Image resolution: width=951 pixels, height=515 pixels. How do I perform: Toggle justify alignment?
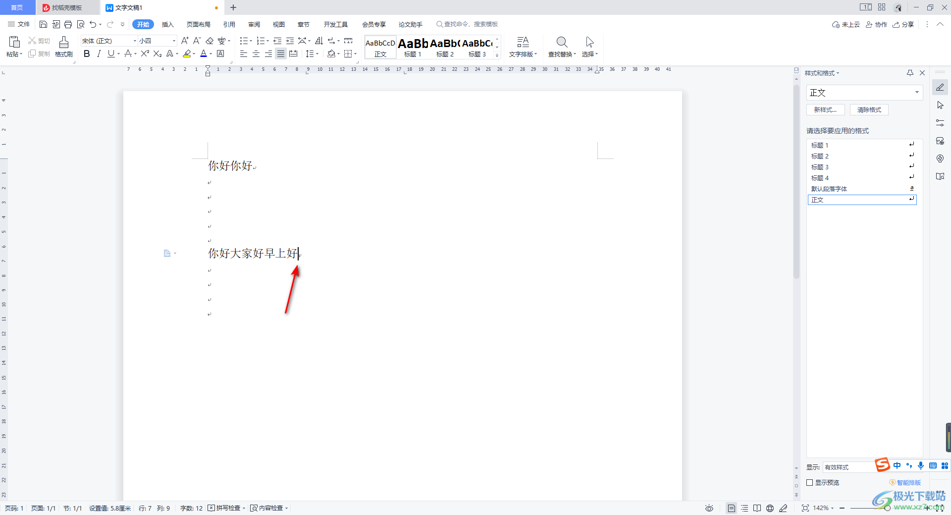pos(281,53)
